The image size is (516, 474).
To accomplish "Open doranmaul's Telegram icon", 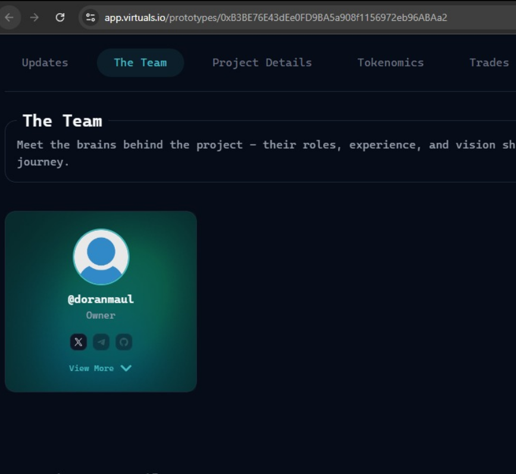I will point(101,342).
